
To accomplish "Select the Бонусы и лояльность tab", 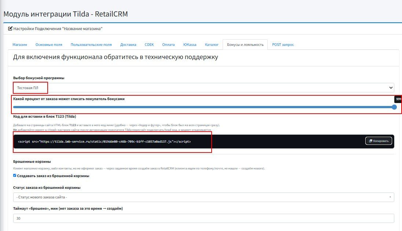I will [245, 45].
